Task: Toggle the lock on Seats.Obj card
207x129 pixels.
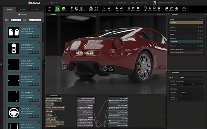Action: 39,26
